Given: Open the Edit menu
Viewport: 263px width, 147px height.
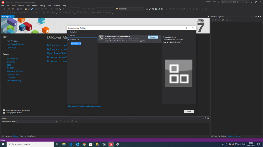Looking at the screenshot, I should point(8,6).
